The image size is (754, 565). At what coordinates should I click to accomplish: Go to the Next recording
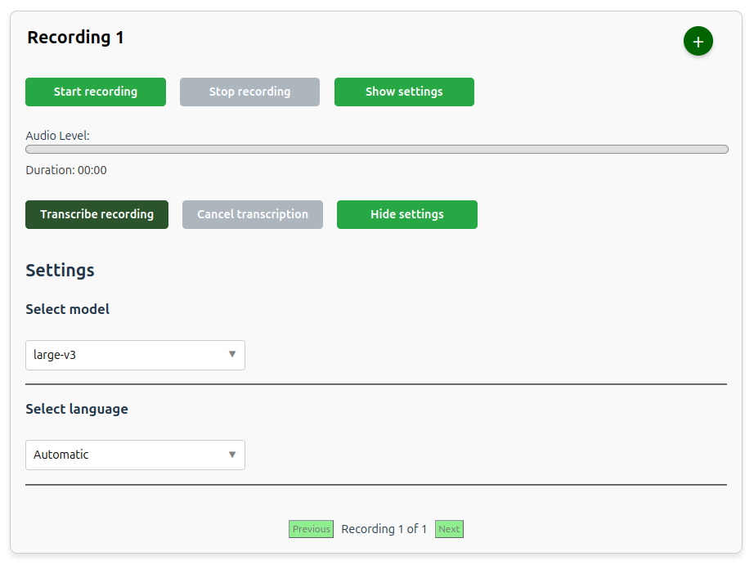[449, 529]
